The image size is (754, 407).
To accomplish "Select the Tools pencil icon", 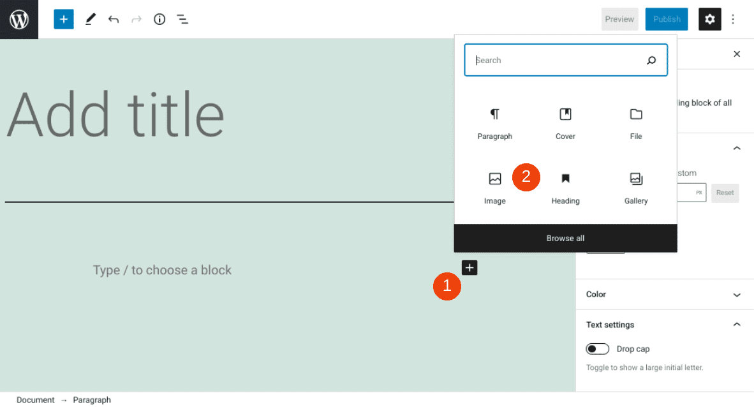I will tap(90, 19).
